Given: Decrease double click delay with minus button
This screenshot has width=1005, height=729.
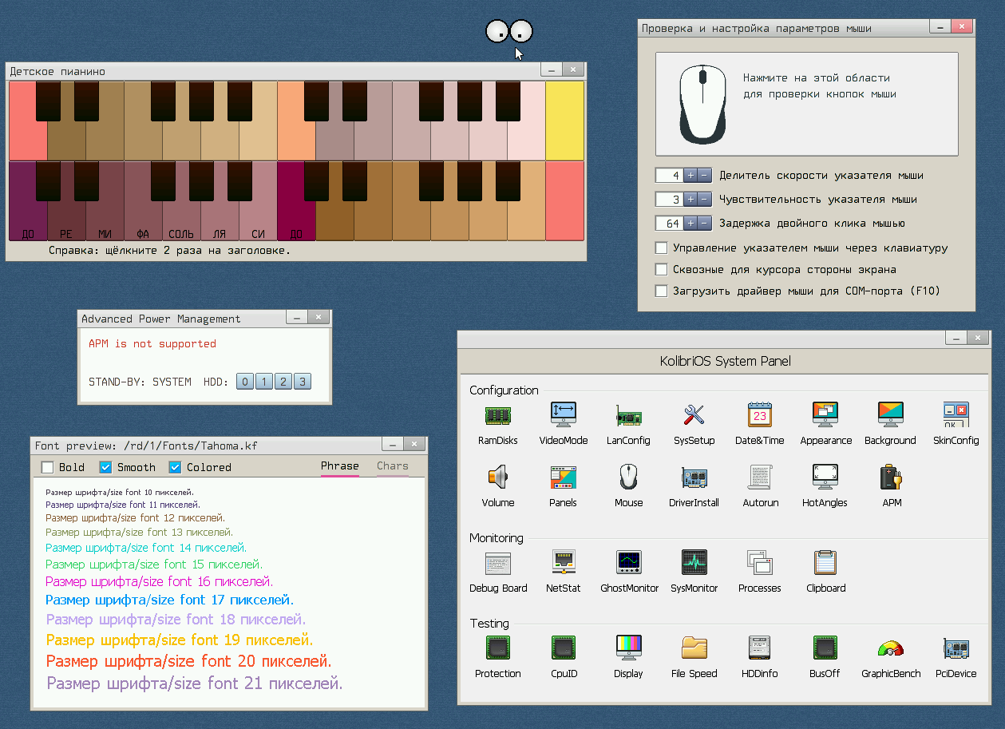Looking at the screenshot, I should [704, 224].
